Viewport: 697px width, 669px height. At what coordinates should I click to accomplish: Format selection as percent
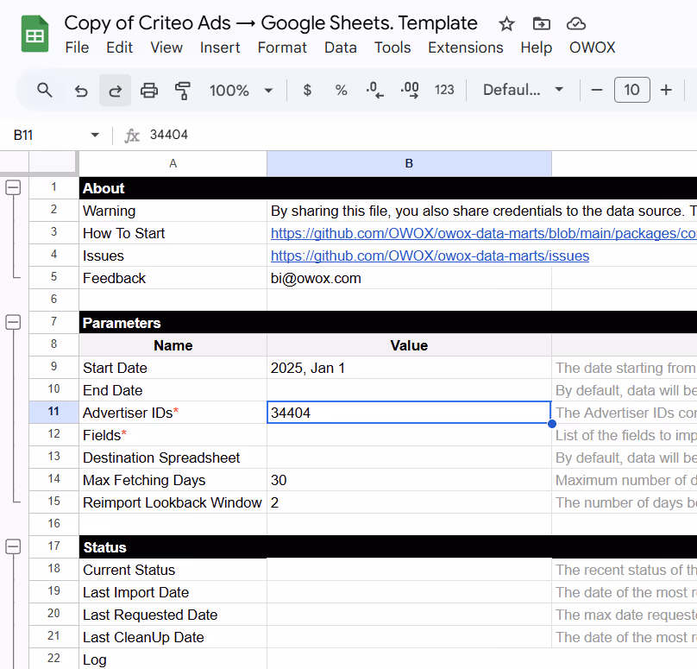click(341, 90)
